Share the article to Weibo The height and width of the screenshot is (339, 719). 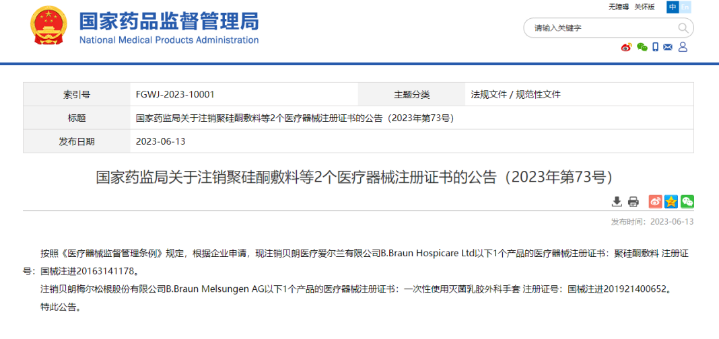coord(655,202)
